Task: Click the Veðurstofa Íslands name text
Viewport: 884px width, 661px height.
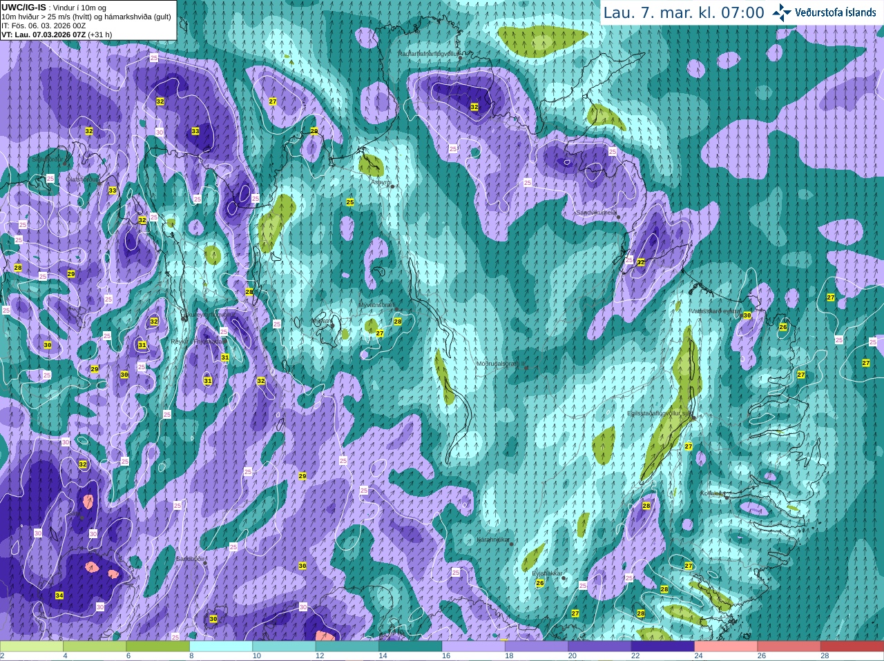Action: point(835,12)
